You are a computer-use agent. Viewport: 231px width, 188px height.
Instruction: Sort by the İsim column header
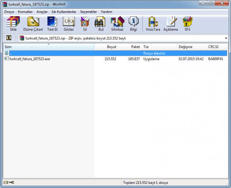pos(49,47)
